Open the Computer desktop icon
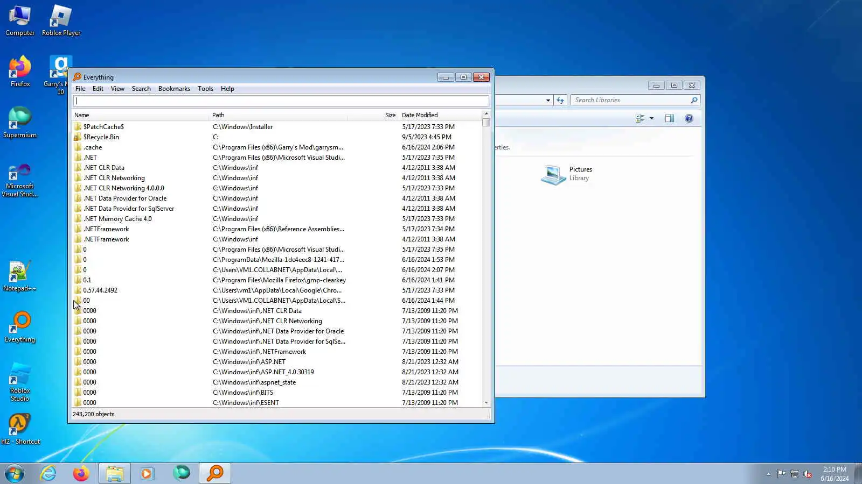This screenshot has height=484, width=862. (20, 20)
